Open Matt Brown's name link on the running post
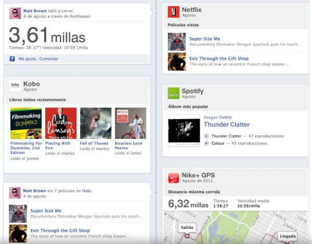312x244 pixels. (35, 11)
